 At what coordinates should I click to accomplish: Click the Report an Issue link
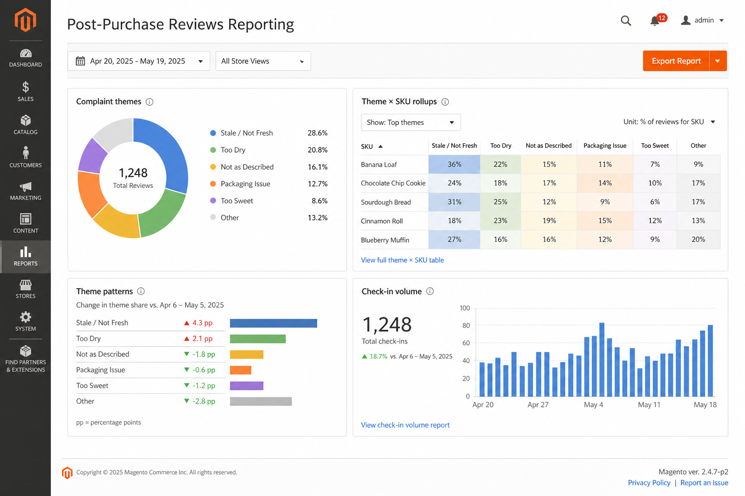704,482
